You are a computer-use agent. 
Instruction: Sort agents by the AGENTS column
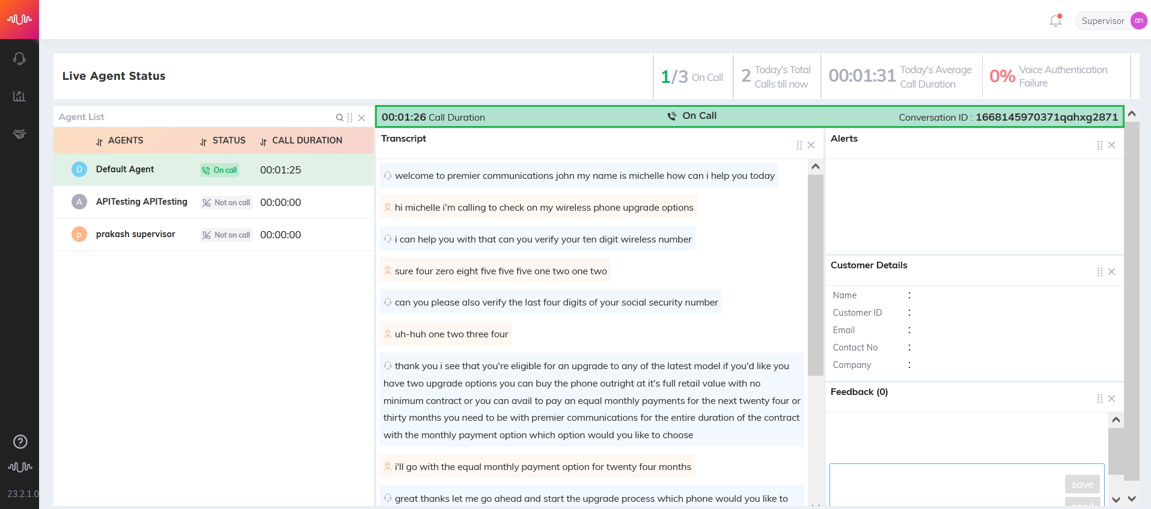[x=120, y=140]
